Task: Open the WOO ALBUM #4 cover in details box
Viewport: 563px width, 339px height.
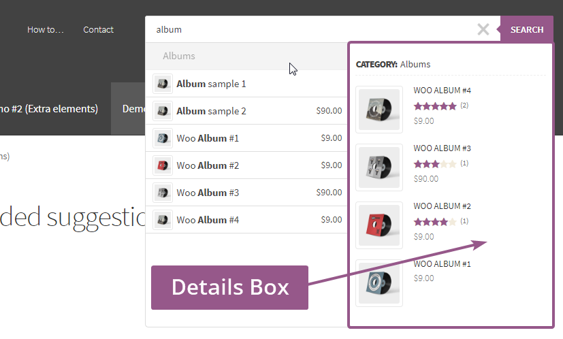Action: tap(379, 110)
